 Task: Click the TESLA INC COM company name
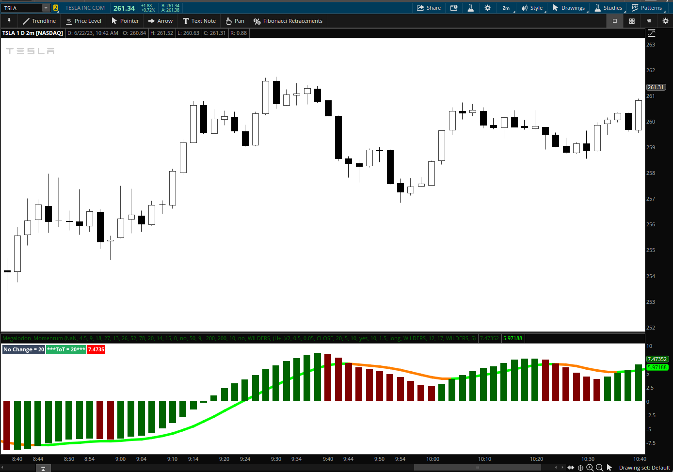(85, 8)
